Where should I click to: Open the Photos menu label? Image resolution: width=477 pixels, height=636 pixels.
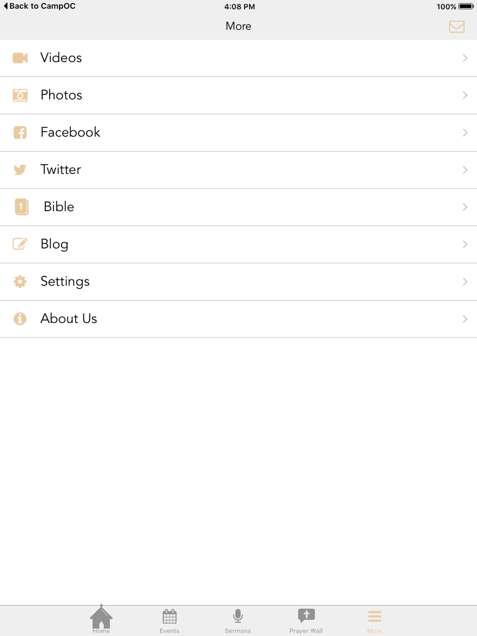61,95
